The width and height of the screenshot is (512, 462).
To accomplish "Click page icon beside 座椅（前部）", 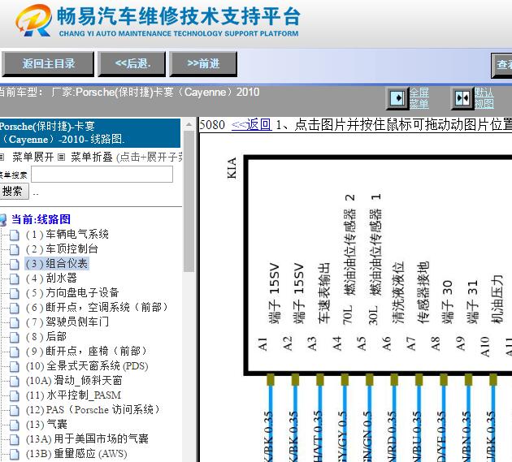I will [x=14, y=352].
